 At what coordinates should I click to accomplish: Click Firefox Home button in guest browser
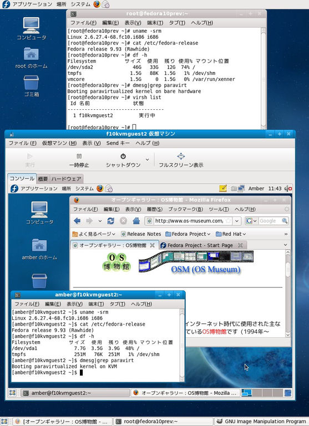[x=136, y=221]
